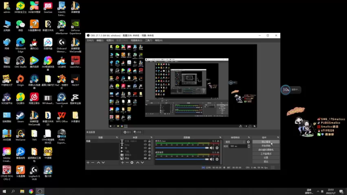Open 编辑(E) menu in OBS
This screenshot has width=347, height=195.
(100, 40)
